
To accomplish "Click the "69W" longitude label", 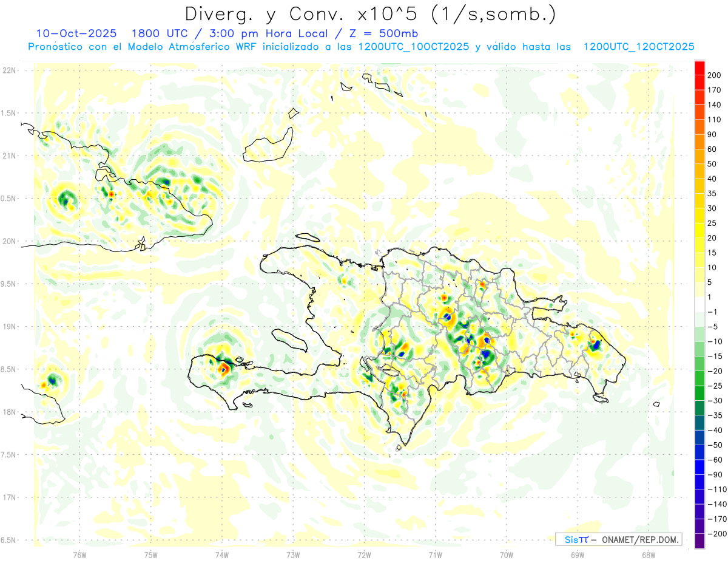I will click(x=578, y=554).
